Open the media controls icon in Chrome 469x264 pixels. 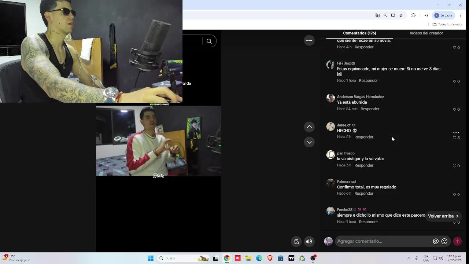coord(426,15)
